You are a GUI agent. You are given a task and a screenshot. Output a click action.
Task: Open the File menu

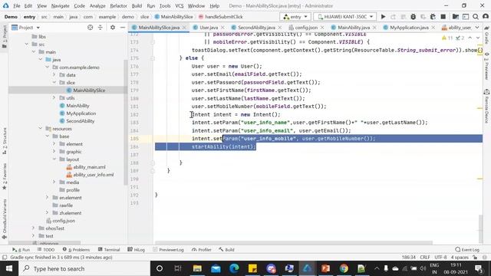17,5
